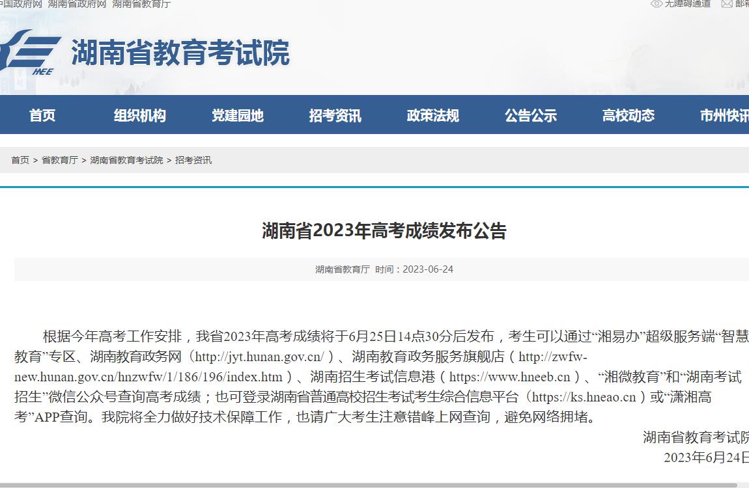
Task: Click the horizontal scrollbar at page bottom
Action: (368, 485)
